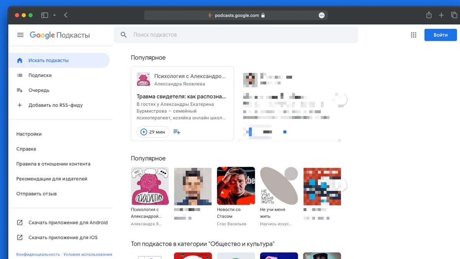Open the pink Психология podcast cover
The height and width of the screenshot is (259, 460).
[x=150, y=186]
